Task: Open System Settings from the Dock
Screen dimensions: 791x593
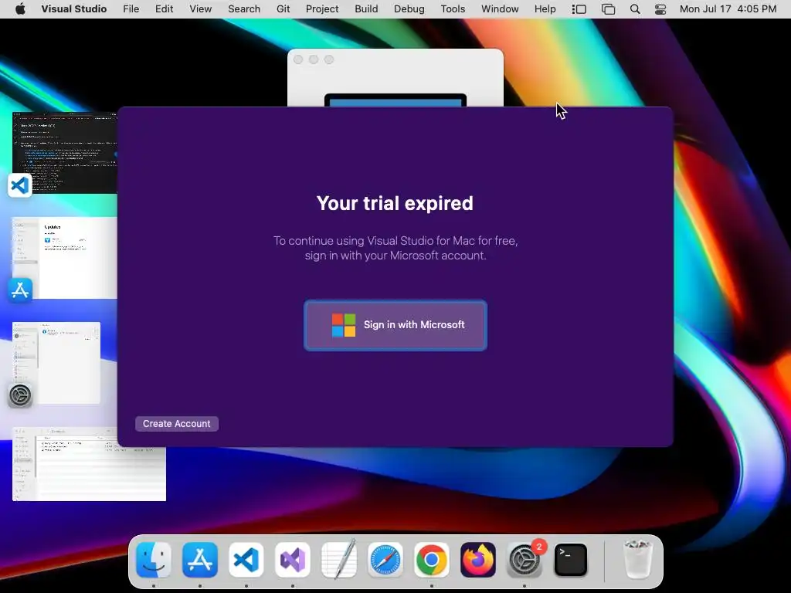Action: pyautogui.click(x=525, y=560)
